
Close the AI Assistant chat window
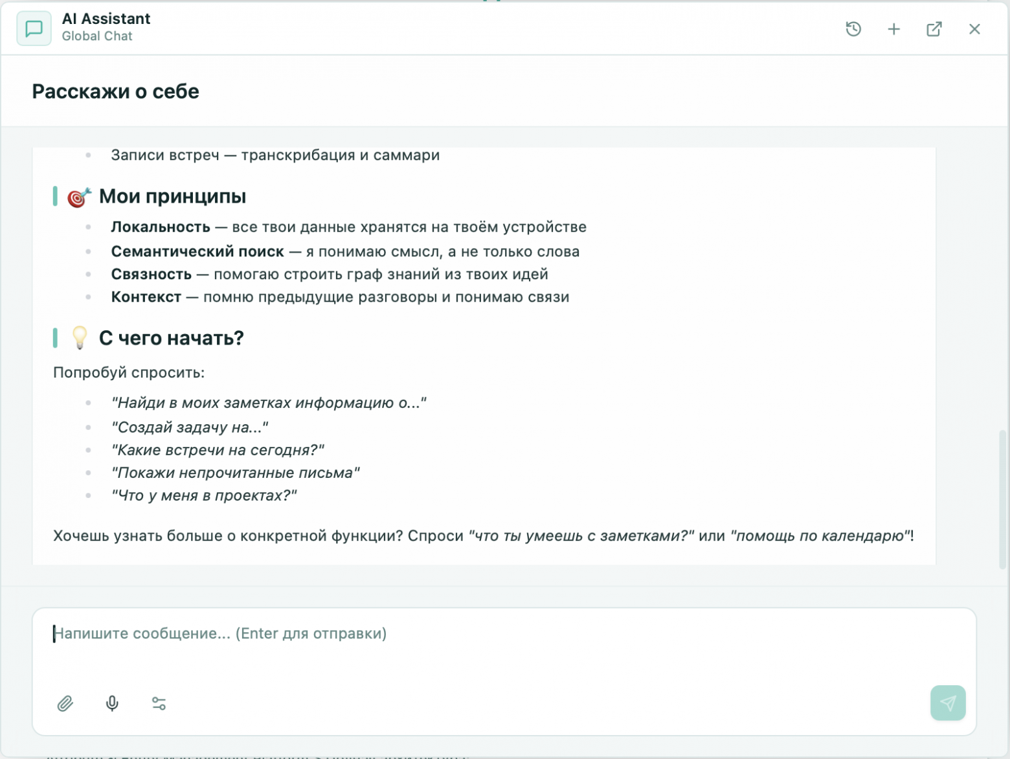(x=974, y=29)
